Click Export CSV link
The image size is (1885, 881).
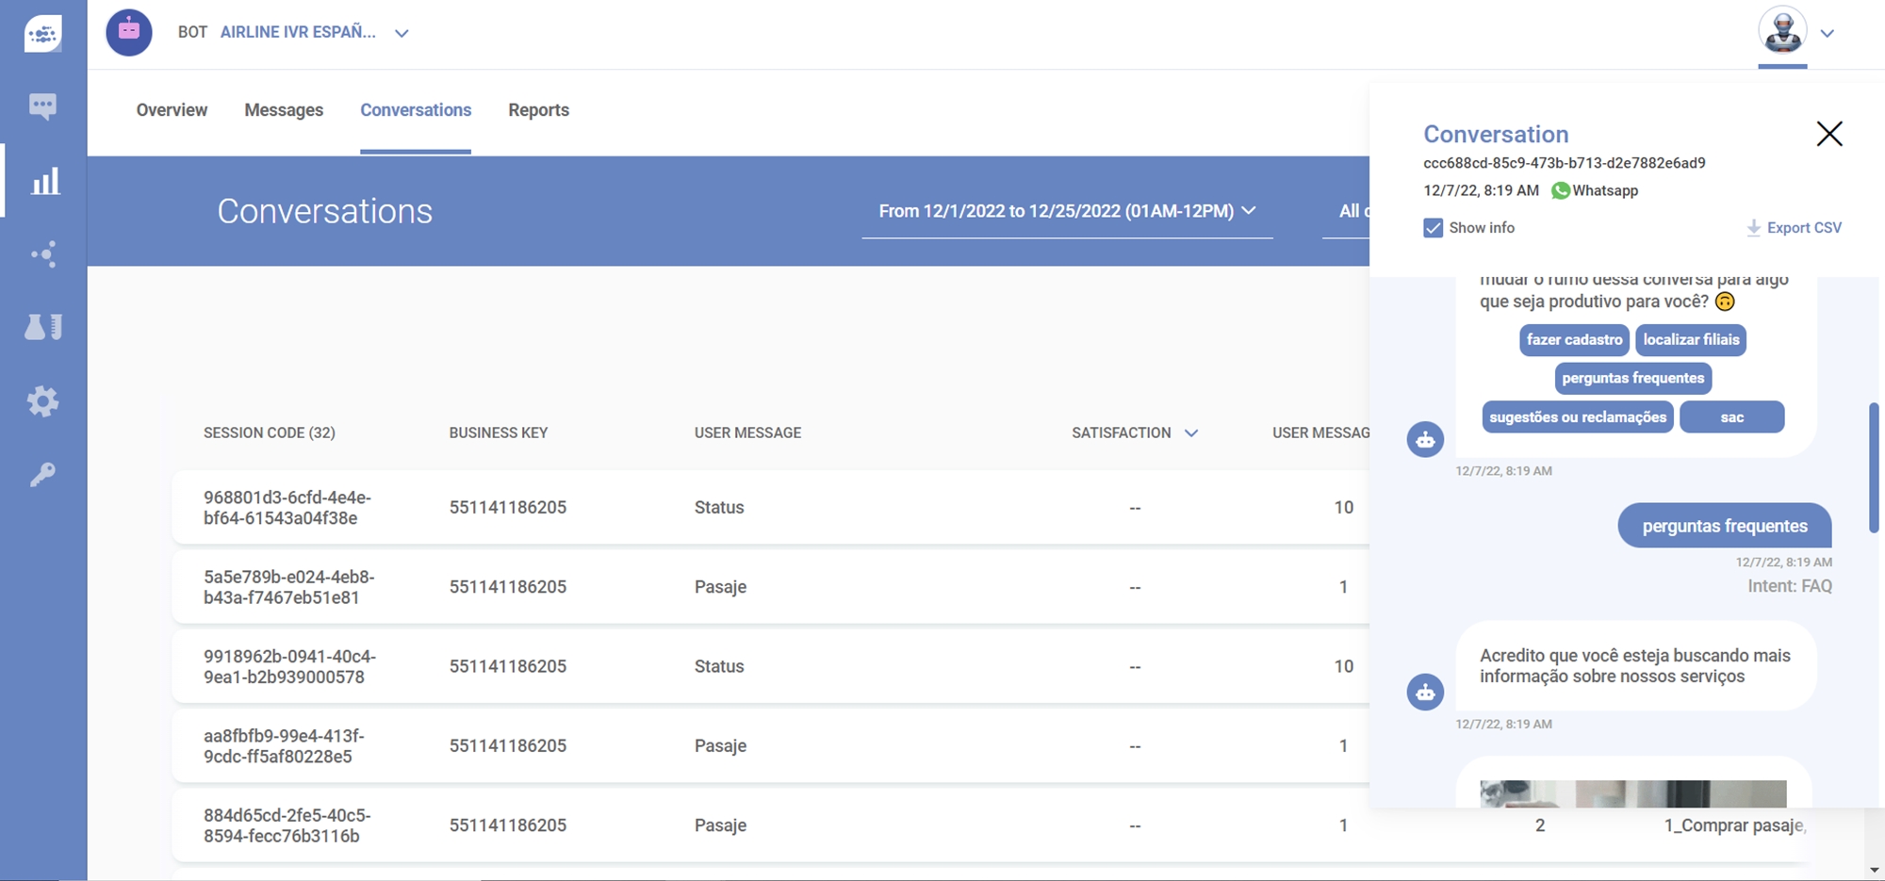point(1794,228)
